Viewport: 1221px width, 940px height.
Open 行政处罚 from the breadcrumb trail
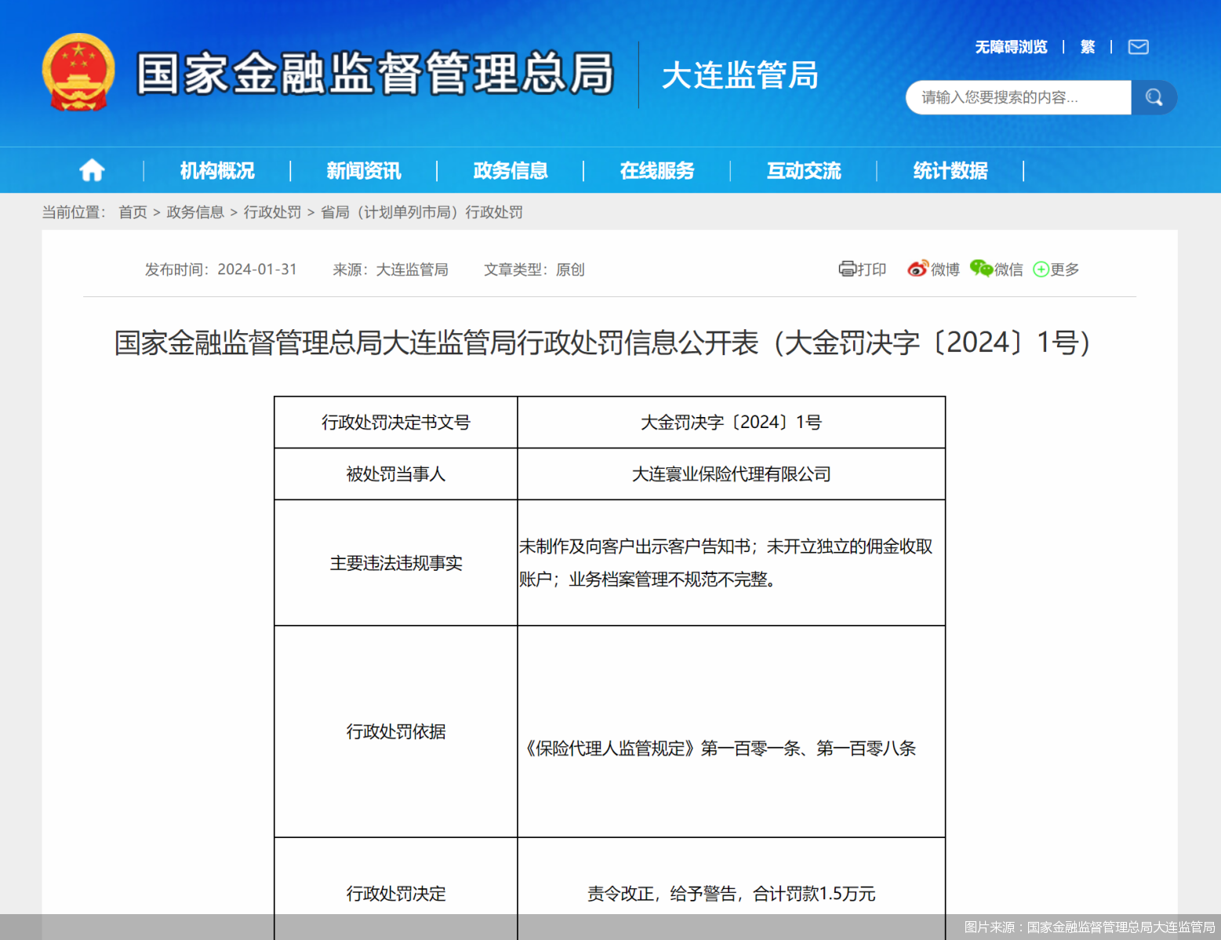click(x=272, y=212)
